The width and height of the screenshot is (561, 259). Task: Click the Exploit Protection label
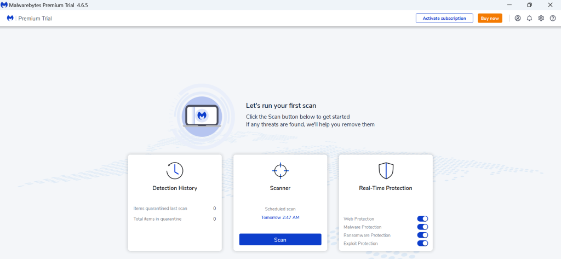(x=360, y=244)
